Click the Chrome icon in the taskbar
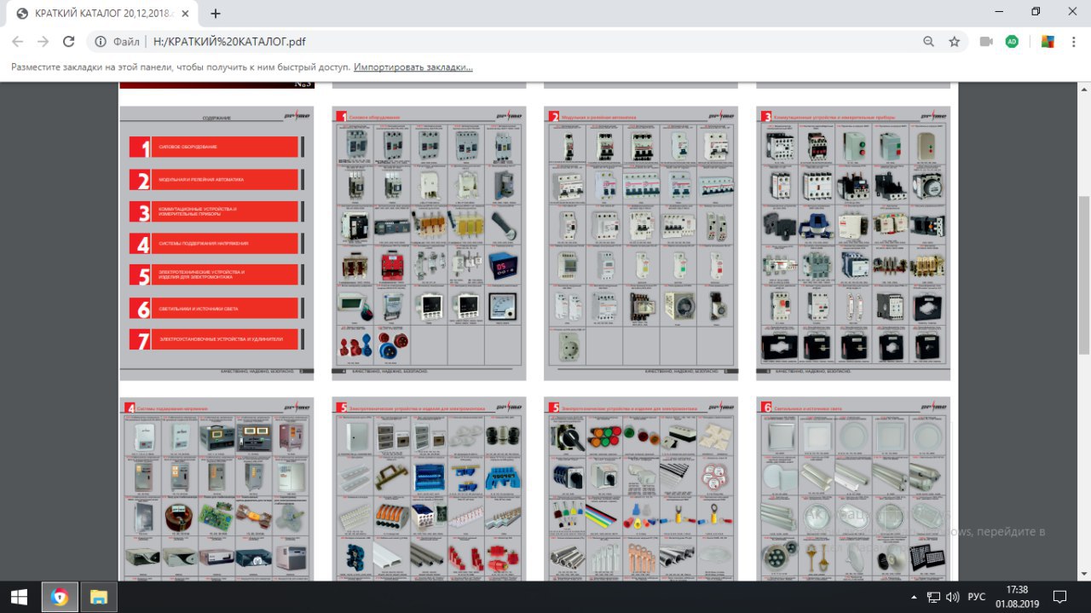This screenshot has height=613, width=1091. (60, 596)
